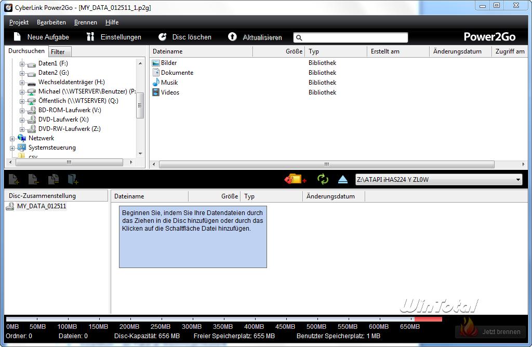Click the Aktualisieren update icon

pos(232,37)
